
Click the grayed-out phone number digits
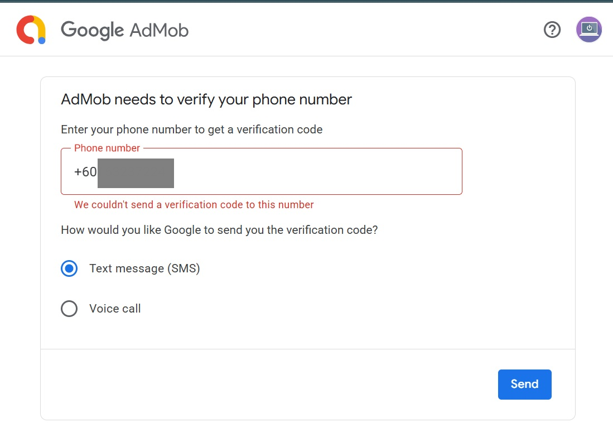tap(136, 172)
